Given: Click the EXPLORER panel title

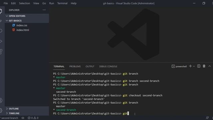Looking at the screenshot, I should tap(14, 10).
